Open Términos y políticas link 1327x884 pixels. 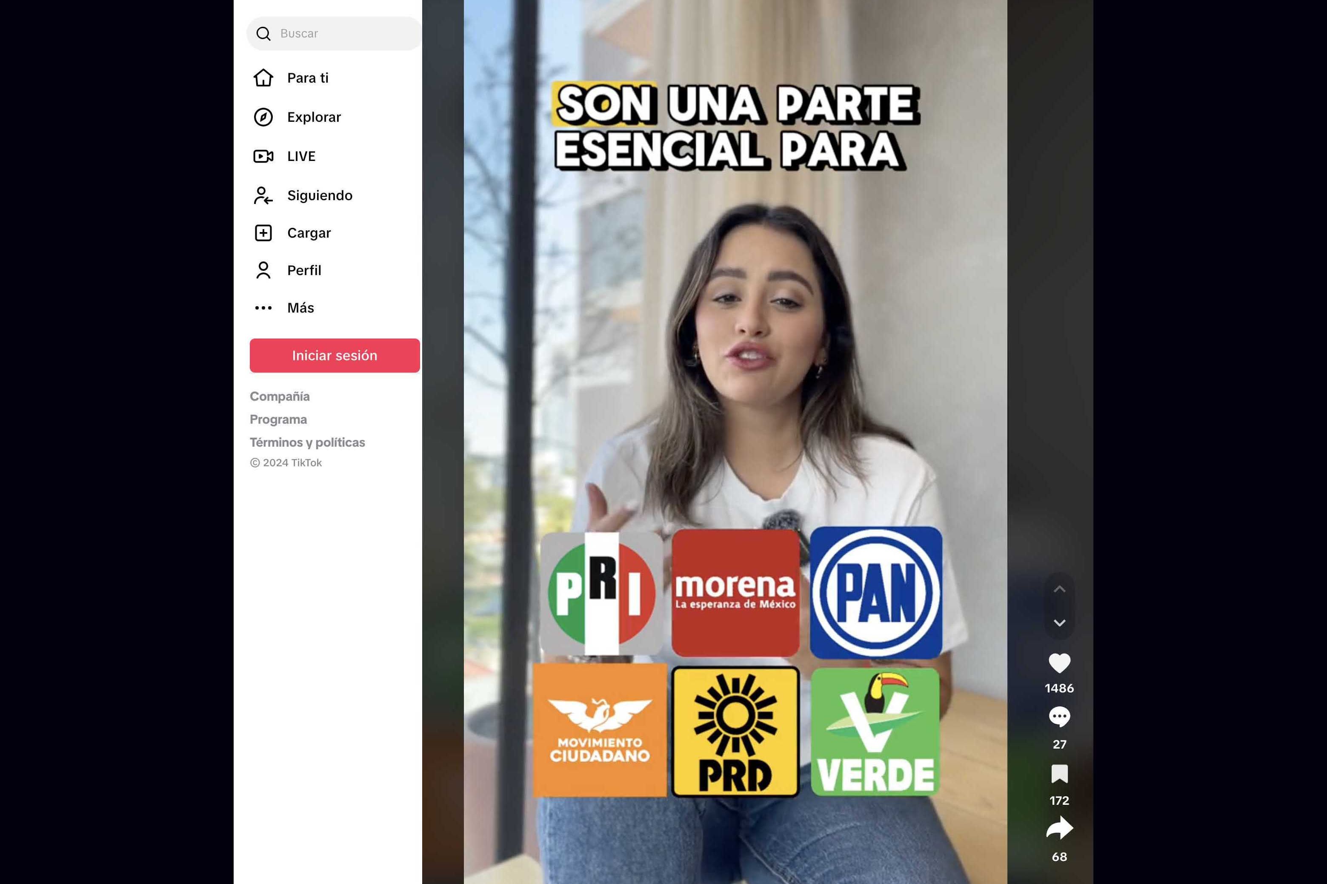[307, 442]
